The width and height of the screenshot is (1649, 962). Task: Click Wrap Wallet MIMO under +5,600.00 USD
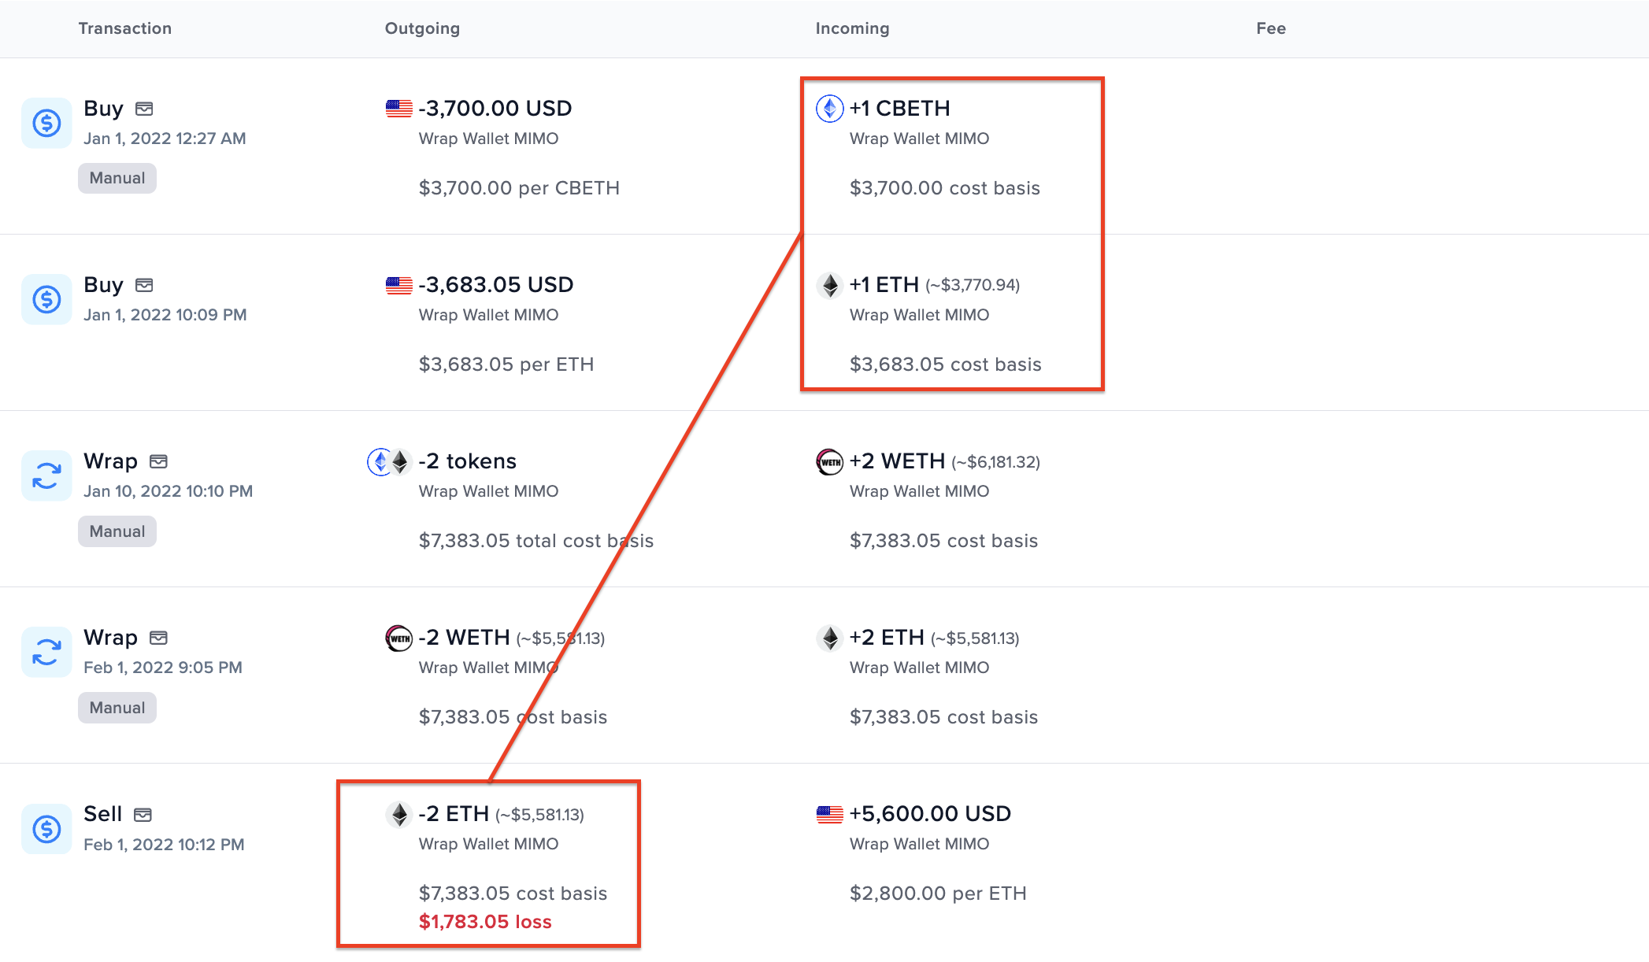coord(919,844)
